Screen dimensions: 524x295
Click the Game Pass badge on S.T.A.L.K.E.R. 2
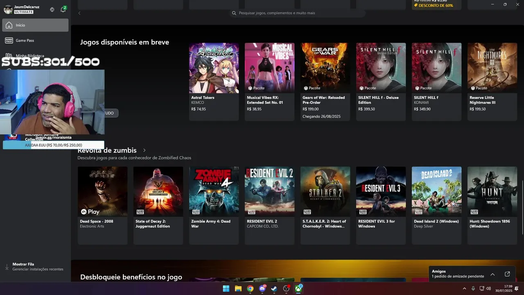(307, 212)
